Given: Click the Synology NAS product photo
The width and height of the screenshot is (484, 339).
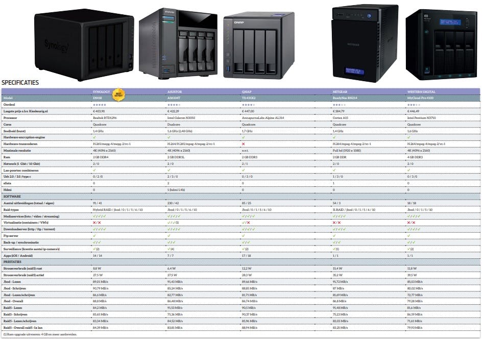Looking at the screenshot, I should (x=84, y=45).
